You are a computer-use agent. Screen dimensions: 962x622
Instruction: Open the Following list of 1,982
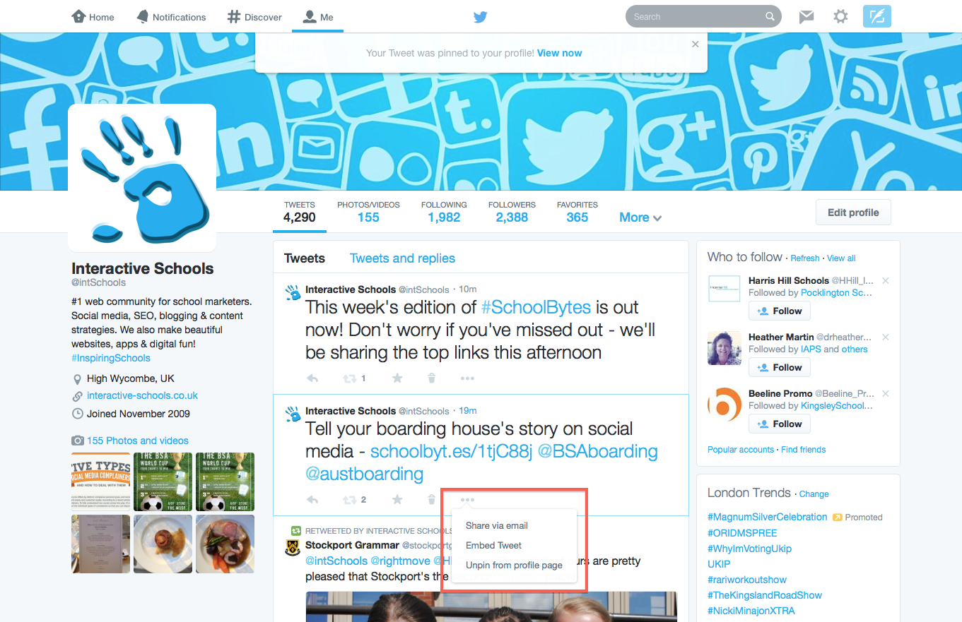click(444, 212)
